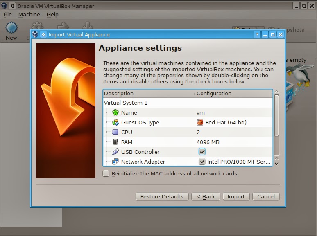Click the Red Hat logo icon

(200, 122)
